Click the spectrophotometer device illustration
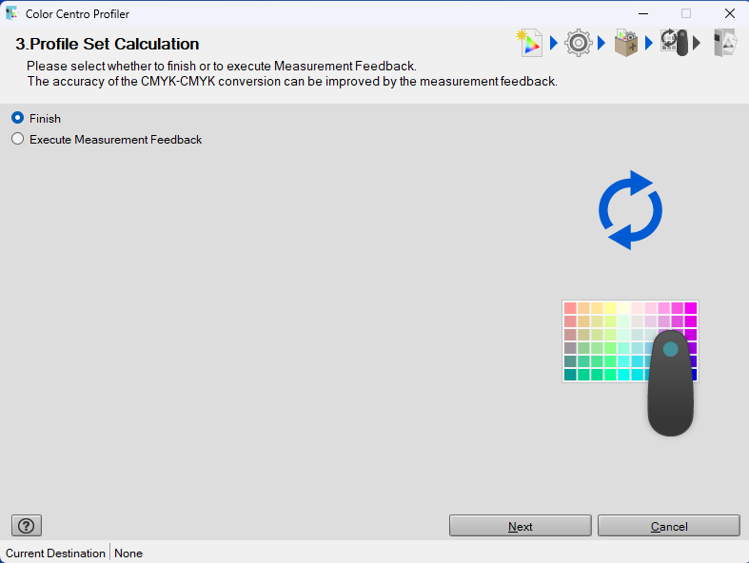Viewport: 749px width, 563px height. (x=671, y=383)
